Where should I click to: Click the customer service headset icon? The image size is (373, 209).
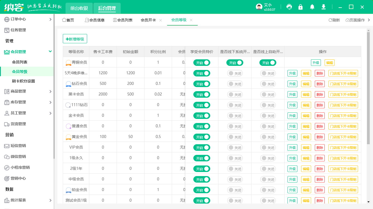click(x=289, y=7)
